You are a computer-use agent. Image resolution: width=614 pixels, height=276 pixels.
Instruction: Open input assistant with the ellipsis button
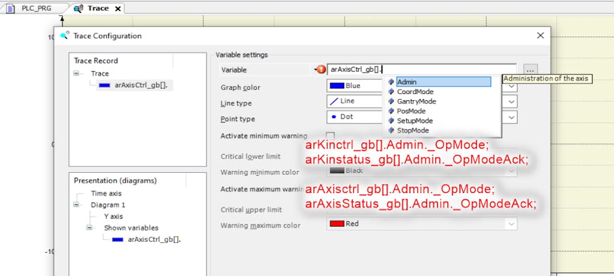[531, 69]
